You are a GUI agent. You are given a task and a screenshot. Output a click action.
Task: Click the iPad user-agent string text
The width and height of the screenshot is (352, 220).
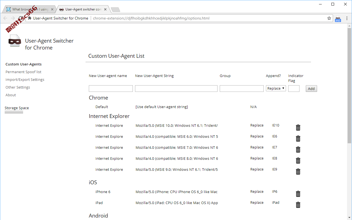tap(177, 203)
